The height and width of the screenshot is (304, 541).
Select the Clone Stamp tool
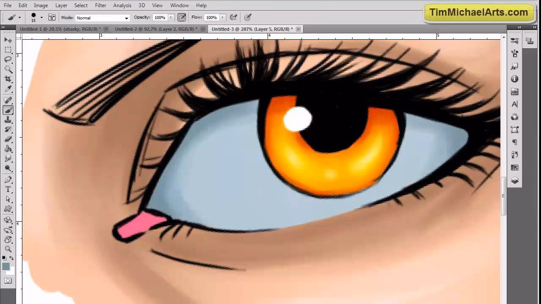tap(8, 120)
